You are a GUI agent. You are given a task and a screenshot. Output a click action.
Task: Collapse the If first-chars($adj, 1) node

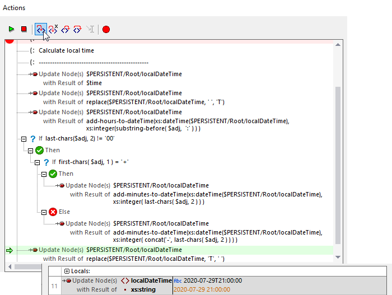click(x=37, y=162)
